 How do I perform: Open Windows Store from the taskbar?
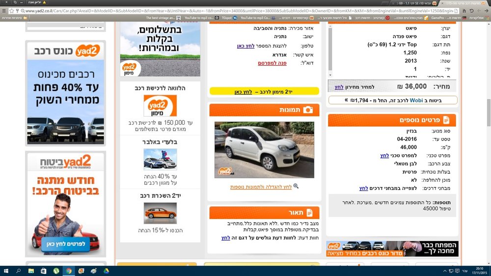44,271
